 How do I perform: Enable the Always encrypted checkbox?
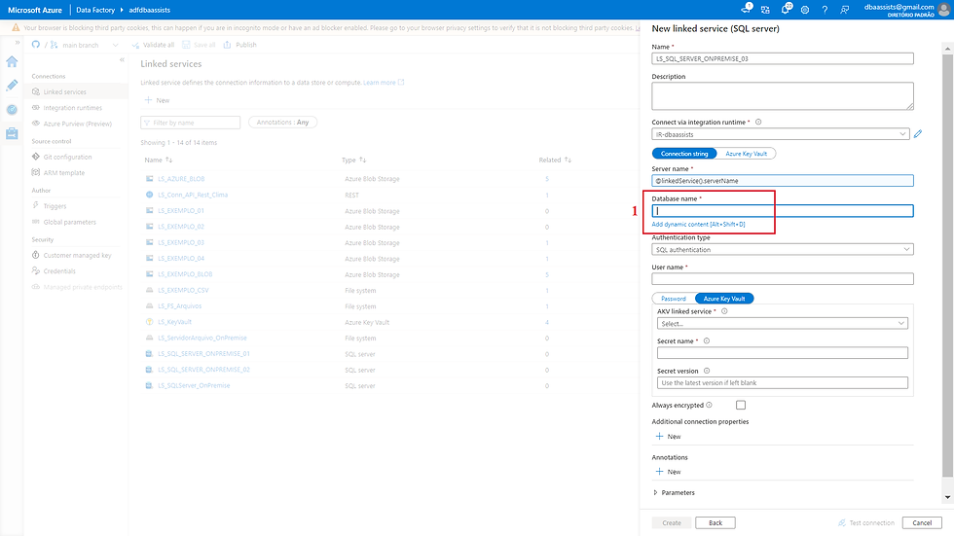coord(741,405)
